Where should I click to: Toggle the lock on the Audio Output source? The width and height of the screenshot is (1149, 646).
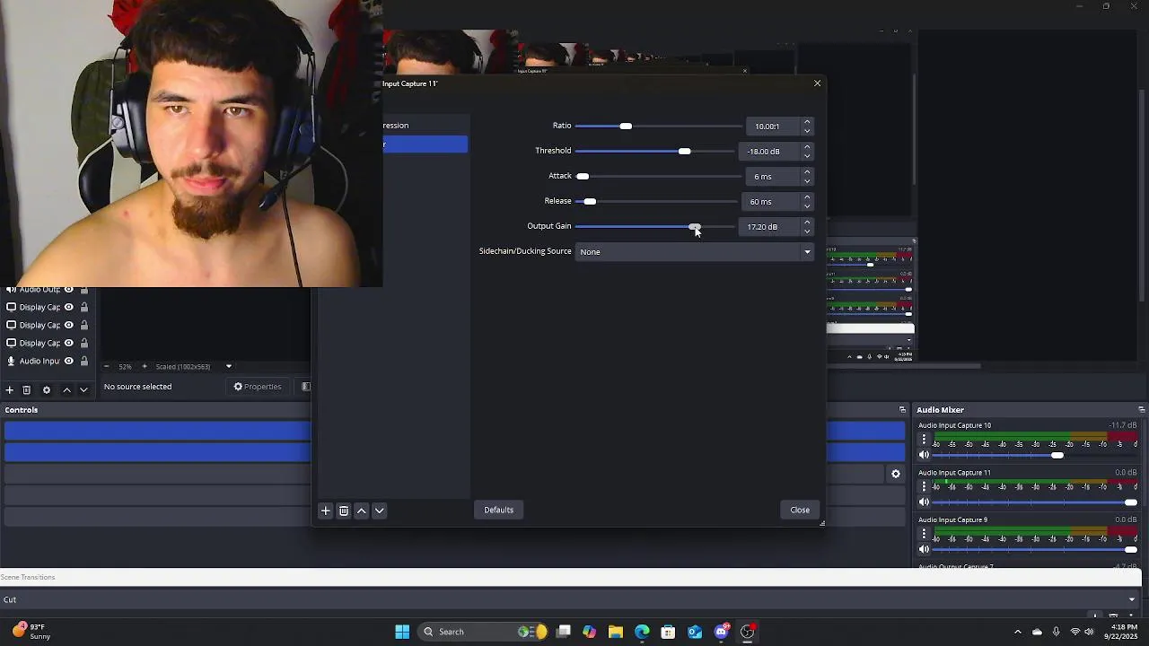pyautogui.click(x=83, y=290)
